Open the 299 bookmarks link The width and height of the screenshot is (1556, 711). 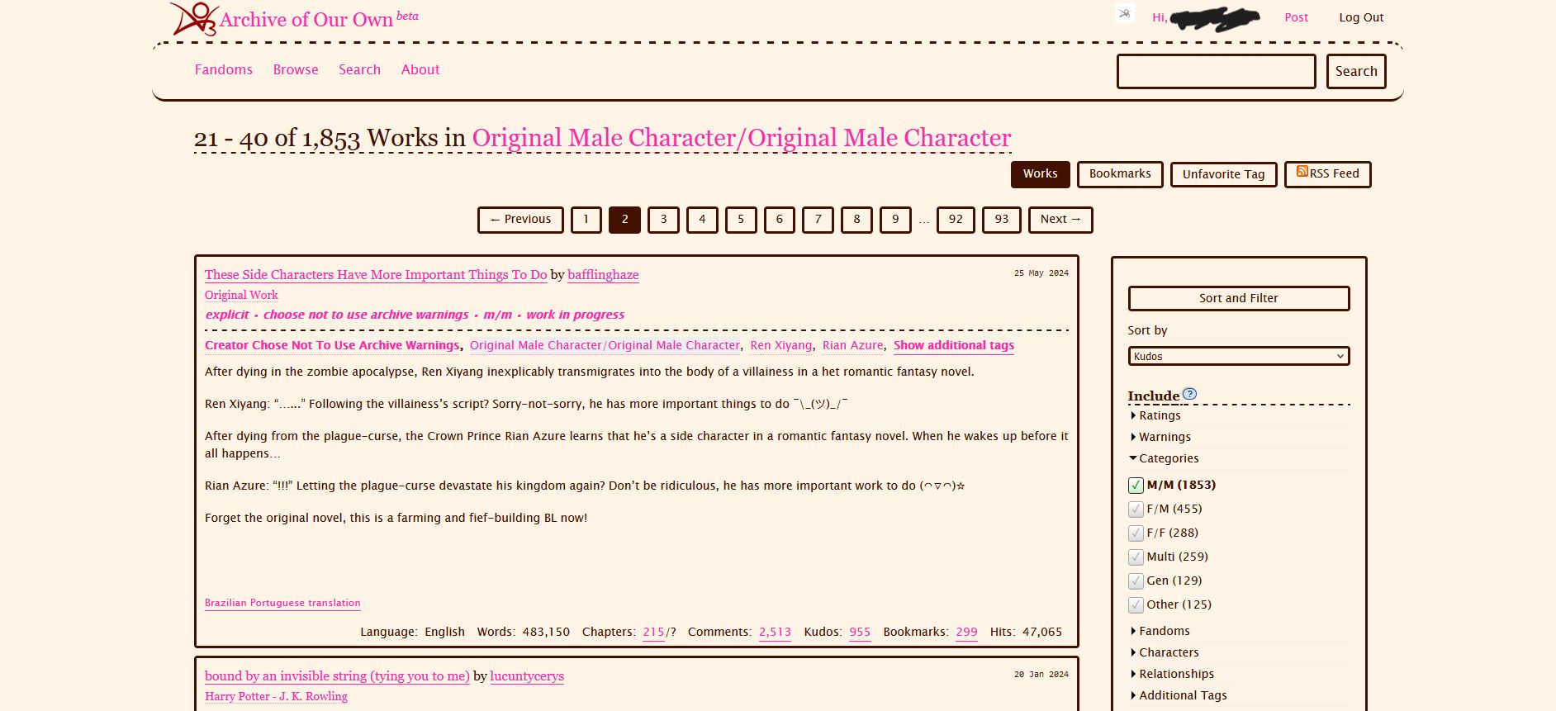[966, 632]
